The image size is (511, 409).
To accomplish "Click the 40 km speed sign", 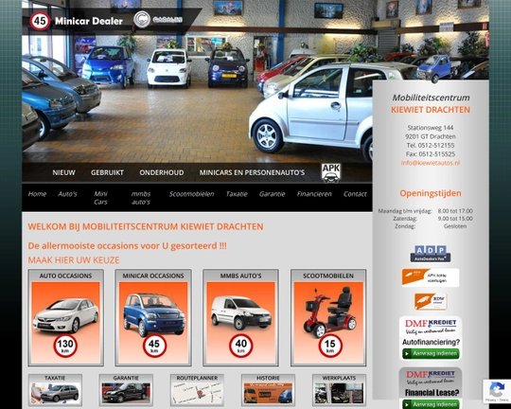I will coord(241,346).
